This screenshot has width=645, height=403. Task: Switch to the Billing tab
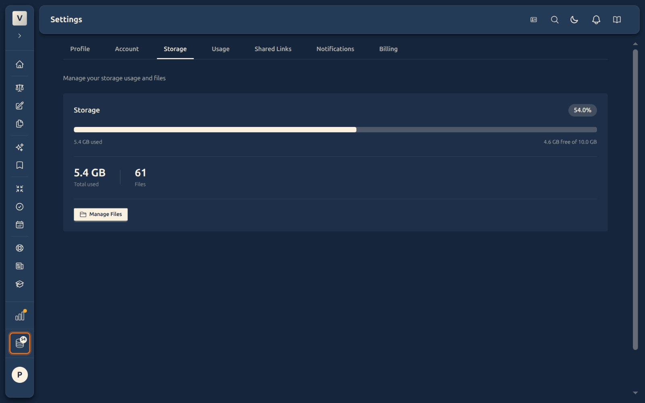(x=388, y=49)
